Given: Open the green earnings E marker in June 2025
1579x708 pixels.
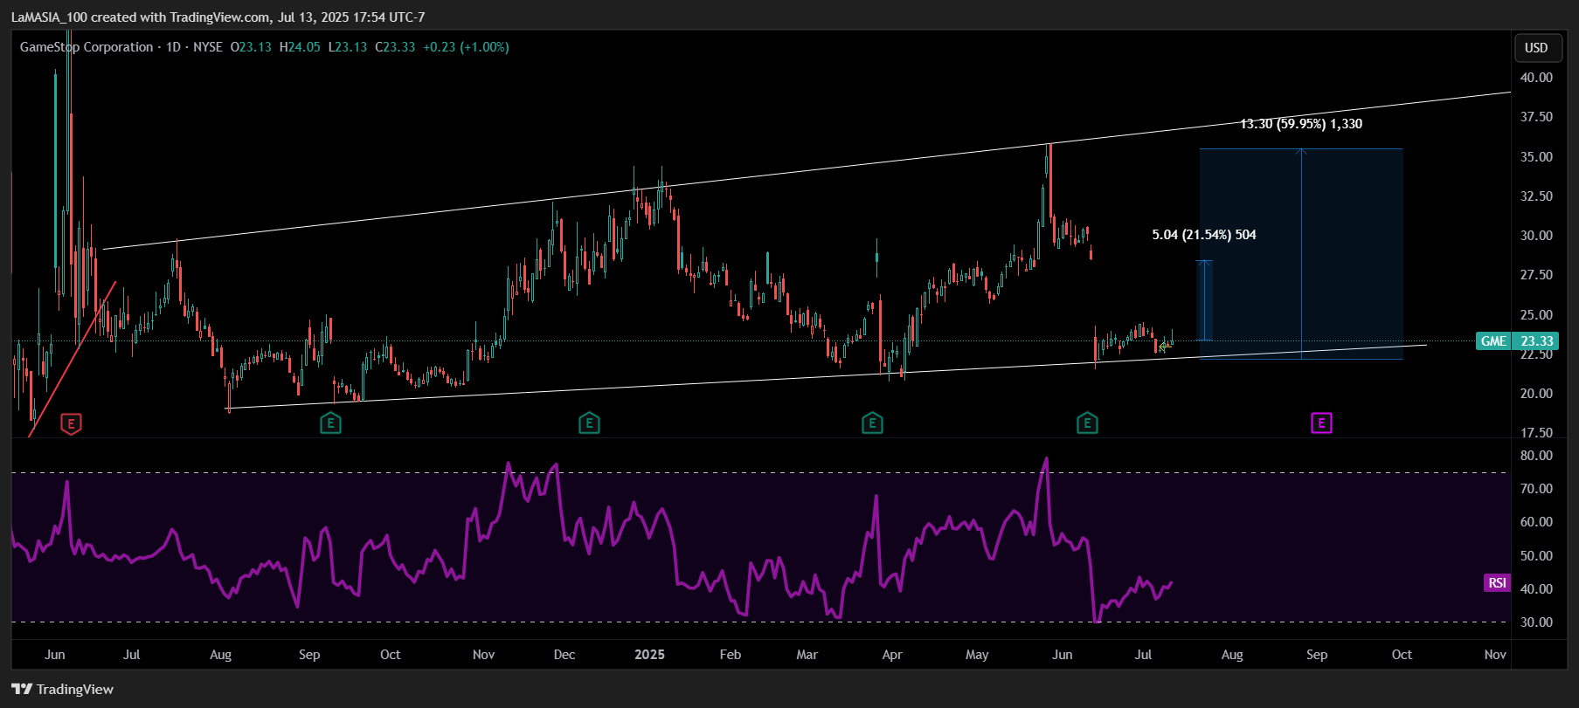Looking at the screenshot, I should (x=1087, y=424).
